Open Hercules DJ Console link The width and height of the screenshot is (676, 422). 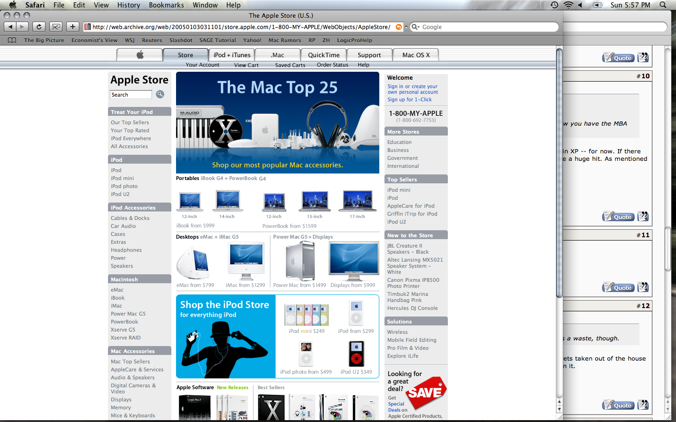[412, 308]
